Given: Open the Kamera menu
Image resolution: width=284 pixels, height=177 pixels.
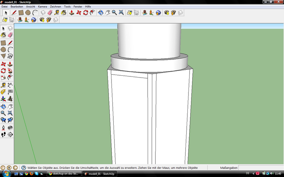Looking at the screenshot, I should point(42,7).
